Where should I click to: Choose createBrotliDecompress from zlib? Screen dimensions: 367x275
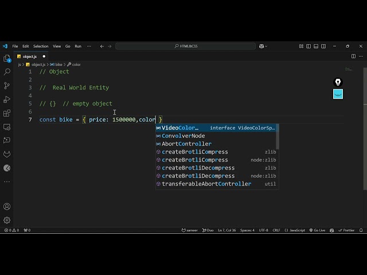(216, 168)
